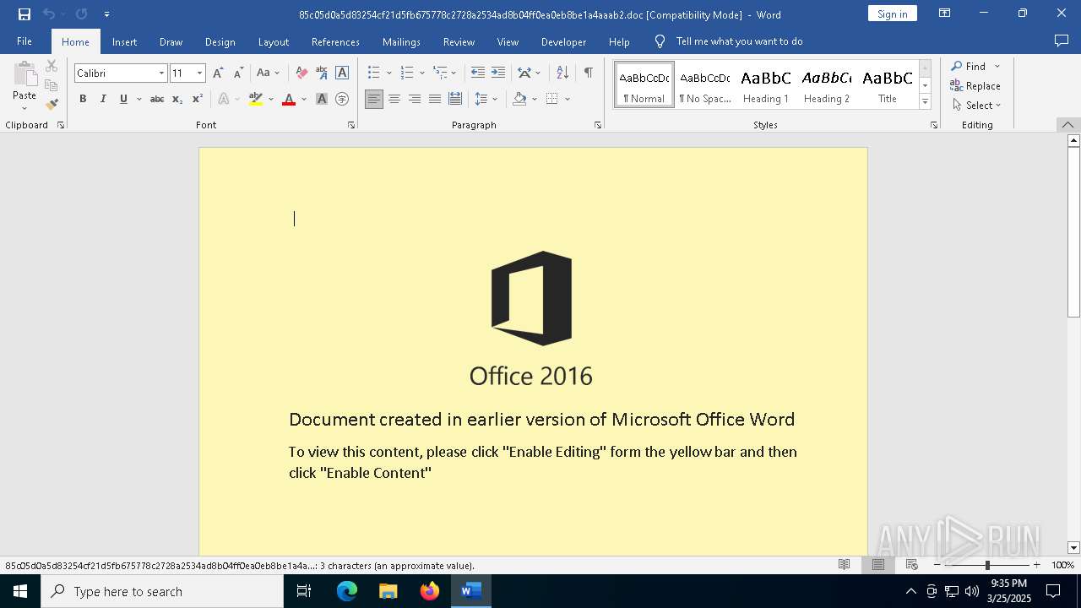This screenshot has height=608, width=1081.
Task: Open Ribbon Display Options
Action: point(945,14)
